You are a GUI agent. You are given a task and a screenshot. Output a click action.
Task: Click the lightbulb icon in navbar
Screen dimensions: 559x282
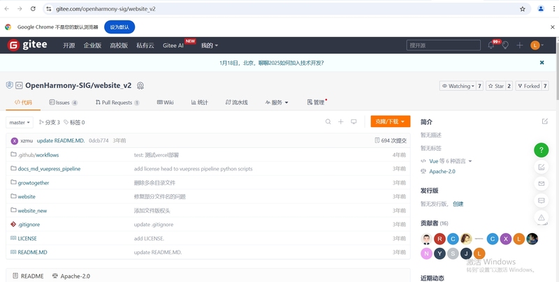pyautogui.click(x=505, y=45)
